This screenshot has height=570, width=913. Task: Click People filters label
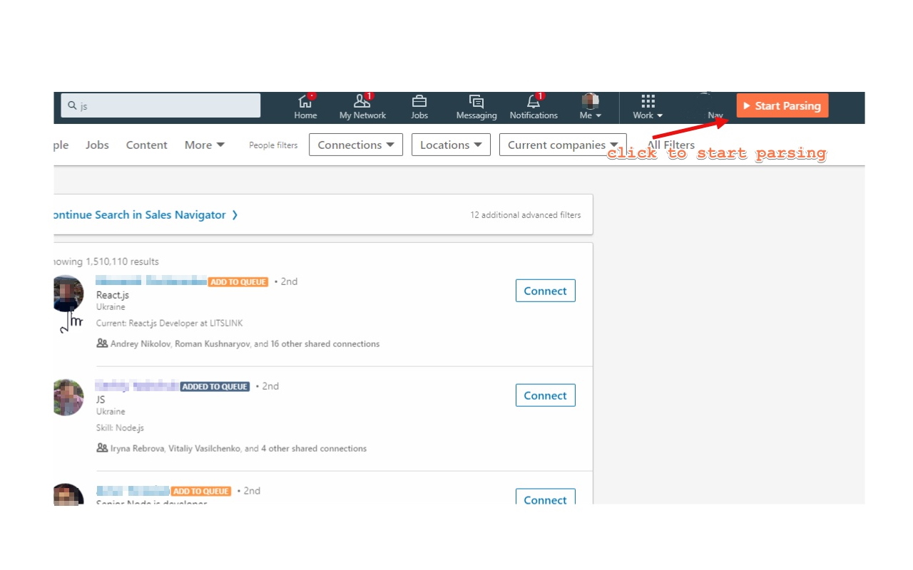pos(273,145)
